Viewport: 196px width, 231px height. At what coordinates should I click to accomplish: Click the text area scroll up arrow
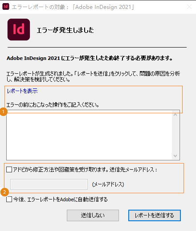(x=176, y=115)
